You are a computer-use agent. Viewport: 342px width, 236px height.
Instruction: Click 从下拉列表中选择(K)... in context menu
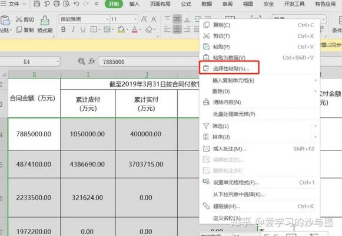tap(260, 194)
